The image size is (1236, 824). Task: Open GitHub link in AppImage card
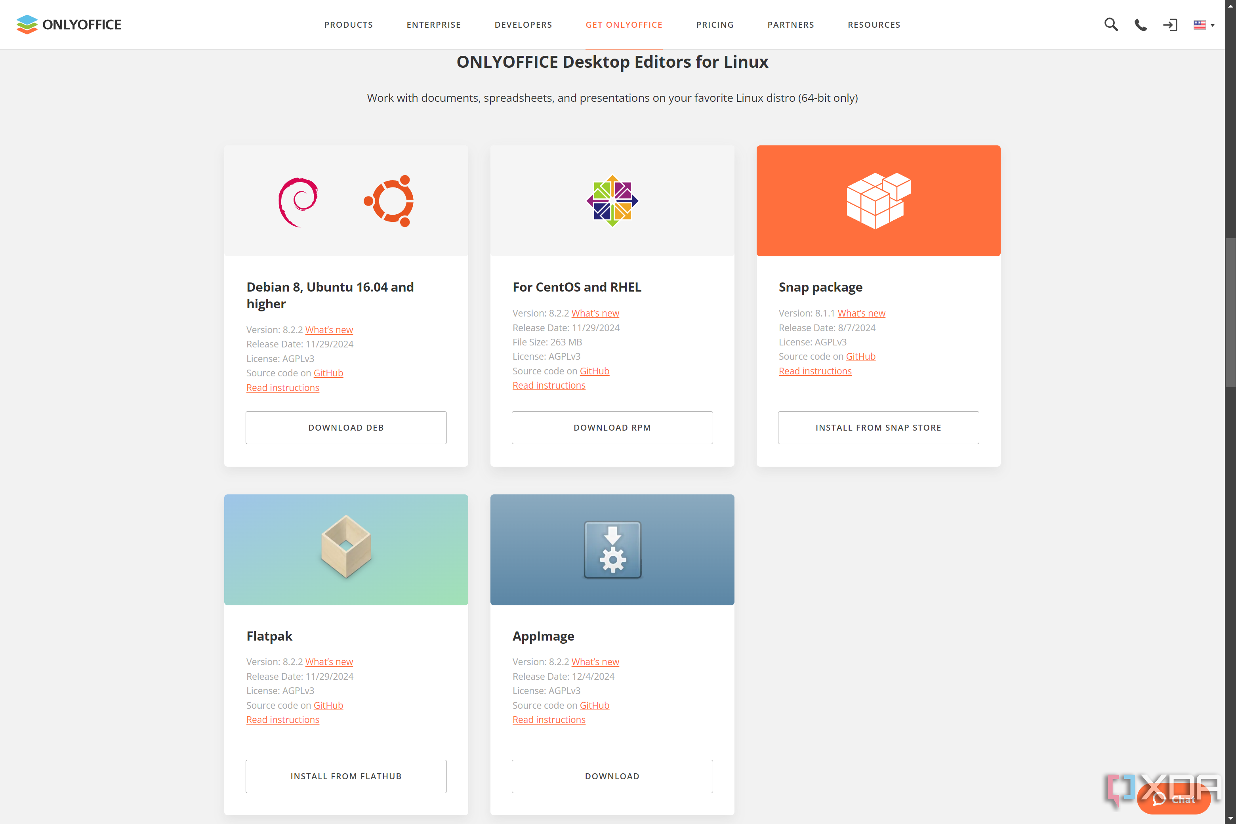(x=594, y=705)
